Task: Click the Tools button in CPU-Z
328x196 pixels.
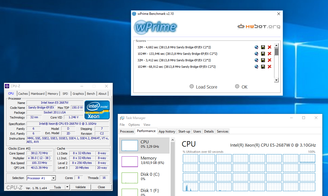Action: pyautogui.click(x=57, y=187)
